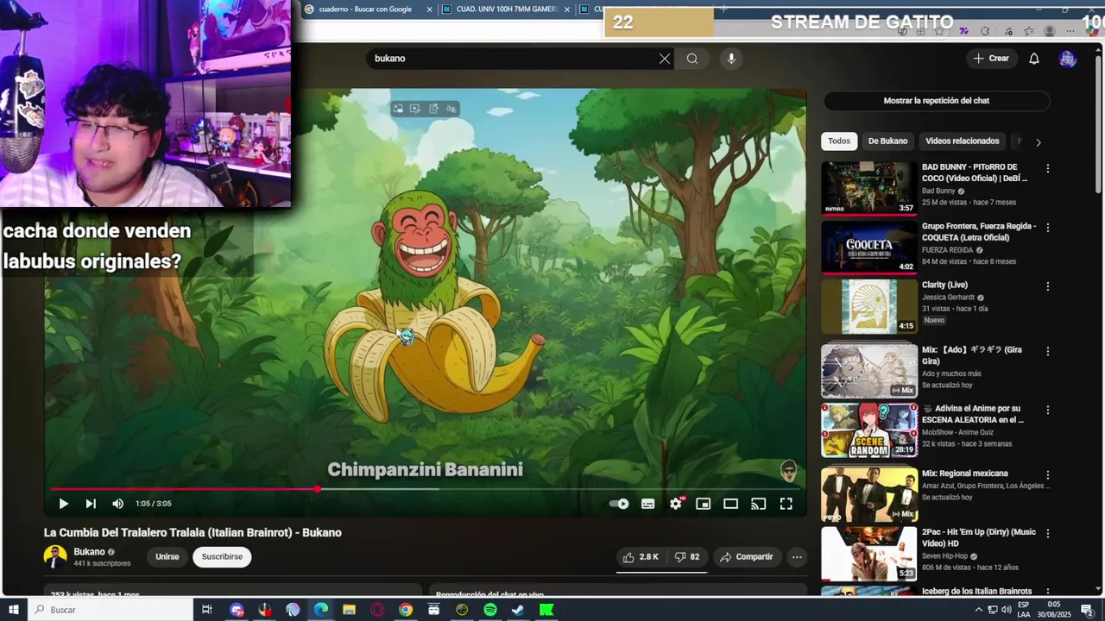
Task: Open the Bad Bunny PIToRRO DE COCO thumbnail
Action: tap(869, 188)
